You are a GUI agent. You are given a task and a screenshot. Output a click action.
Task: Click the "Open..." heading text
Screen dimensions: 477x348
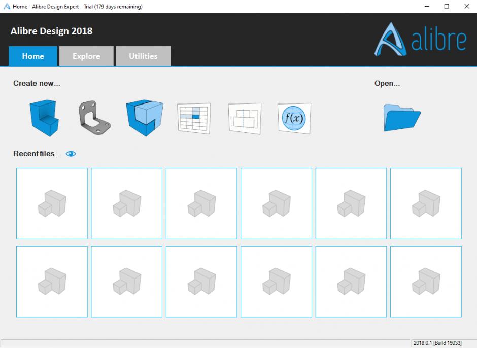pyautogui.click(x=387, y=83)
